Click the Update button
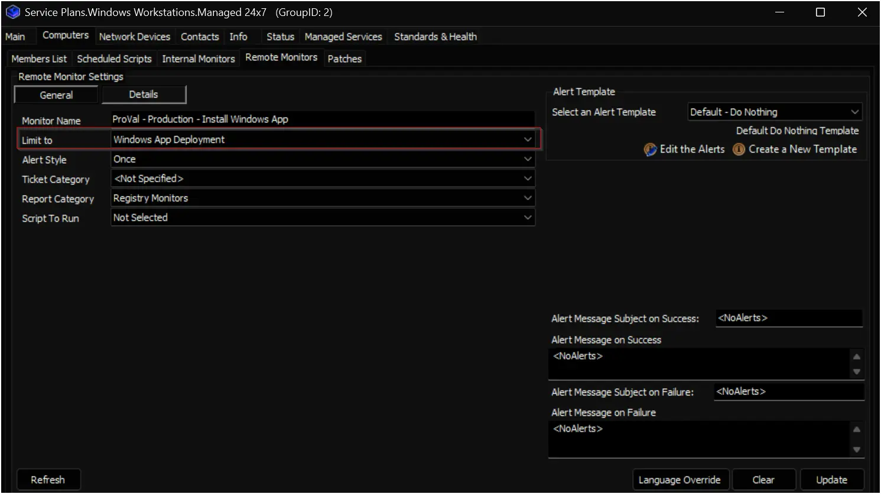881x494 pixels. (x=831, y=480)
